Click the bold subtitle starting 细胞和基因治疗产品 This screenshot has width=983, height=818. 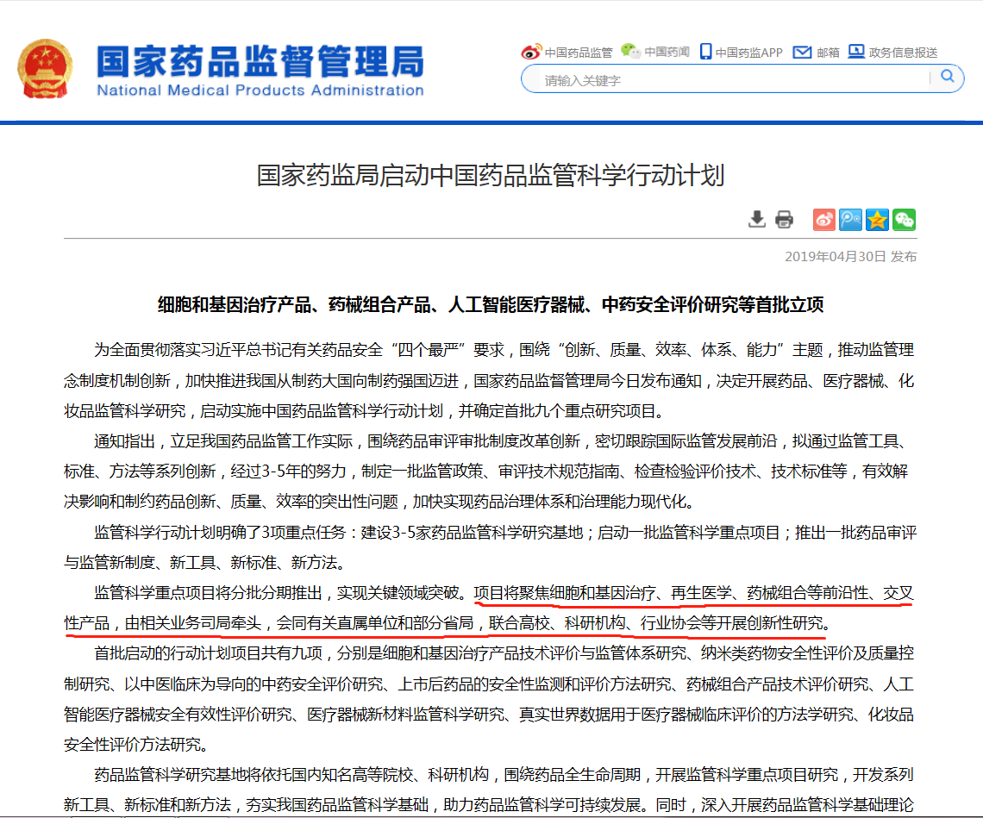pos(491,304)
